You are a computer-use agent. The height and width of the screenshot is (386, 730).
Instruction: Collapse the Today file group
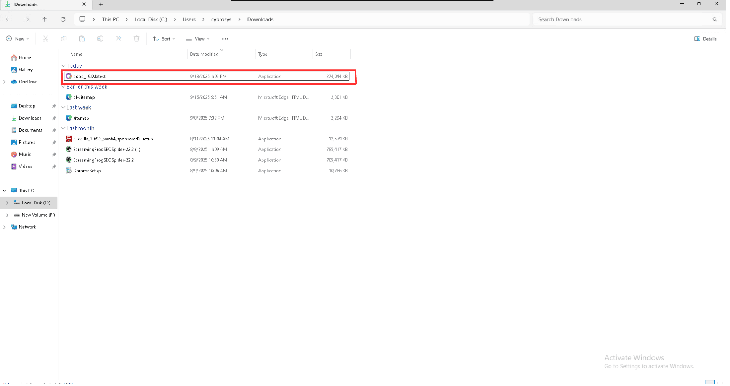pos(63,66)
